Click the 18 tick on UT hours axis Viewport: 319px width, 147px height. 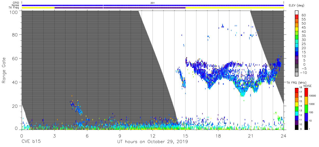point(218,136)
